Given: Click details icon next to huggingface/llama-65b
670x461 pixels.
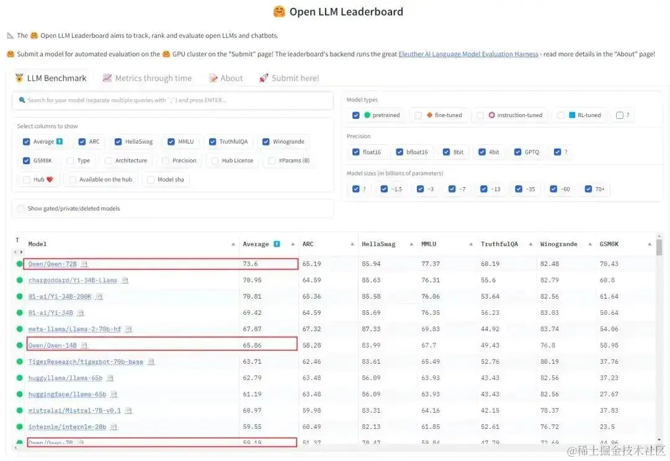Looking at the screenshot, I should click(x=114, y=395).
